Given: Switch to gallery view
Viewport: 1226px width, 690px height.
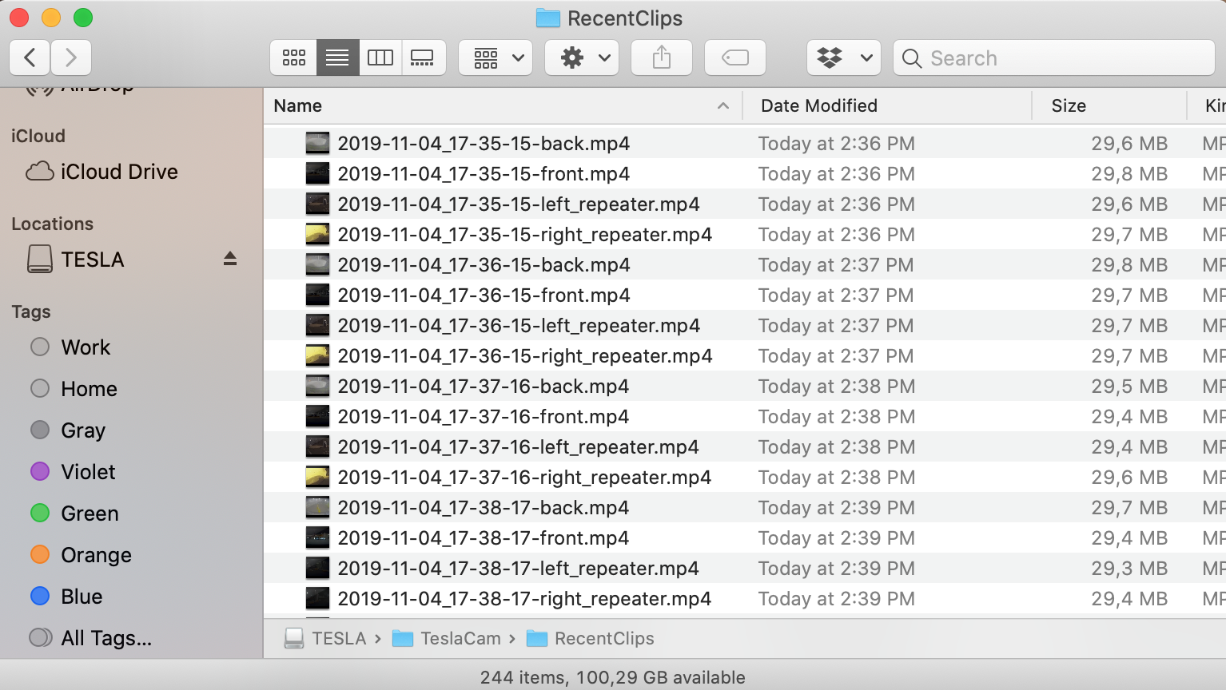Looking at the screenshot, I should [x=423, y=57].
